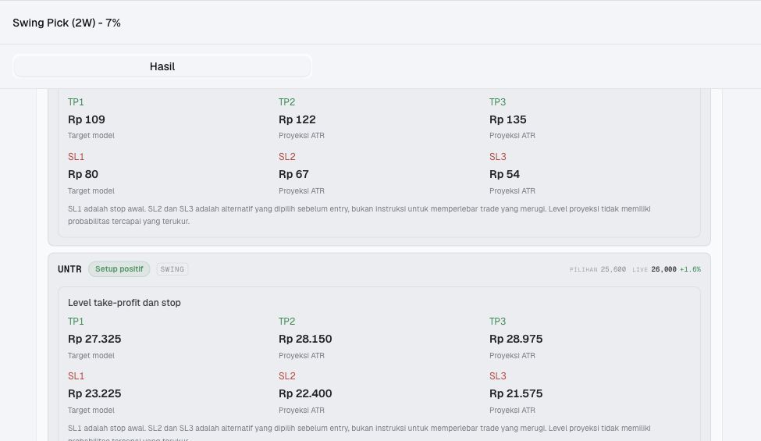Image resolution: width=761 pixels, height=441 pixels.
Task: Select the SL3 value Rp 21.575
Action: pyautogui.click(x=516, y=393)
